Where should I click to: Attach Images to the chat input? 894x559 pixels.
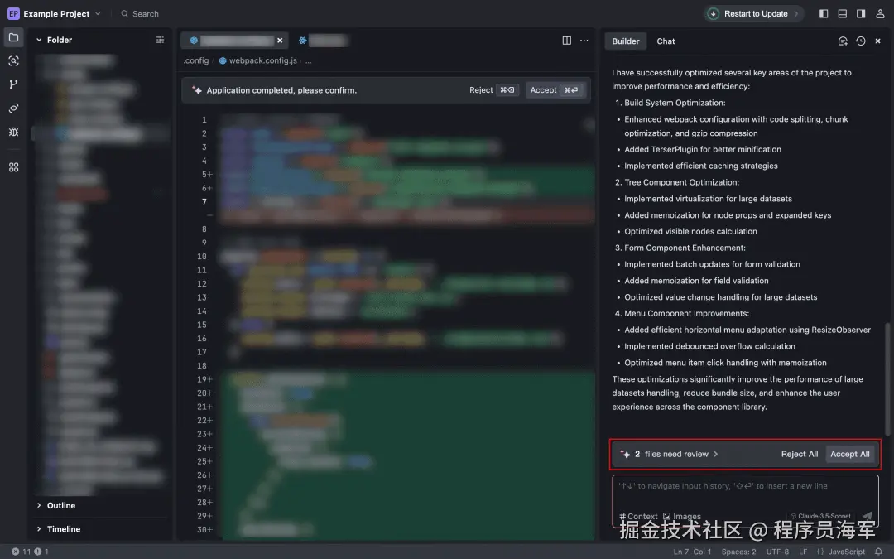click(682, 516)
